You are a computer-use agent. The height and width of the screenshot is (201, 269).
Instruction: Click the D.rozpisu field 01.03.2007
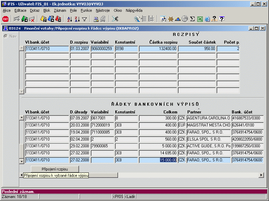pos(80,49)
